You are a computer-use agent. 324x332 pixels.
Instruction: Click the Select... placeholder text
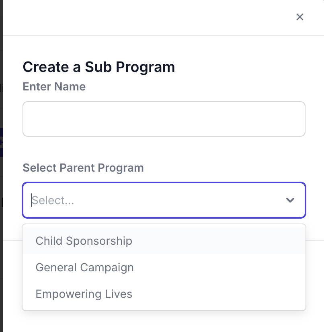53,200
